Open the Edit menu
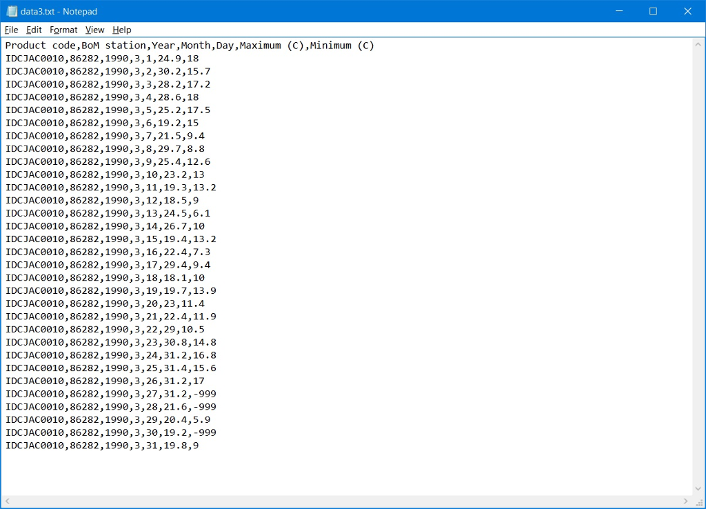Viewport: 706px width, 509px height. 33,30
